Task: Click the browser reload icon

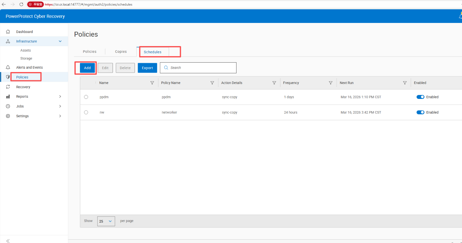Action: point(21,4)
